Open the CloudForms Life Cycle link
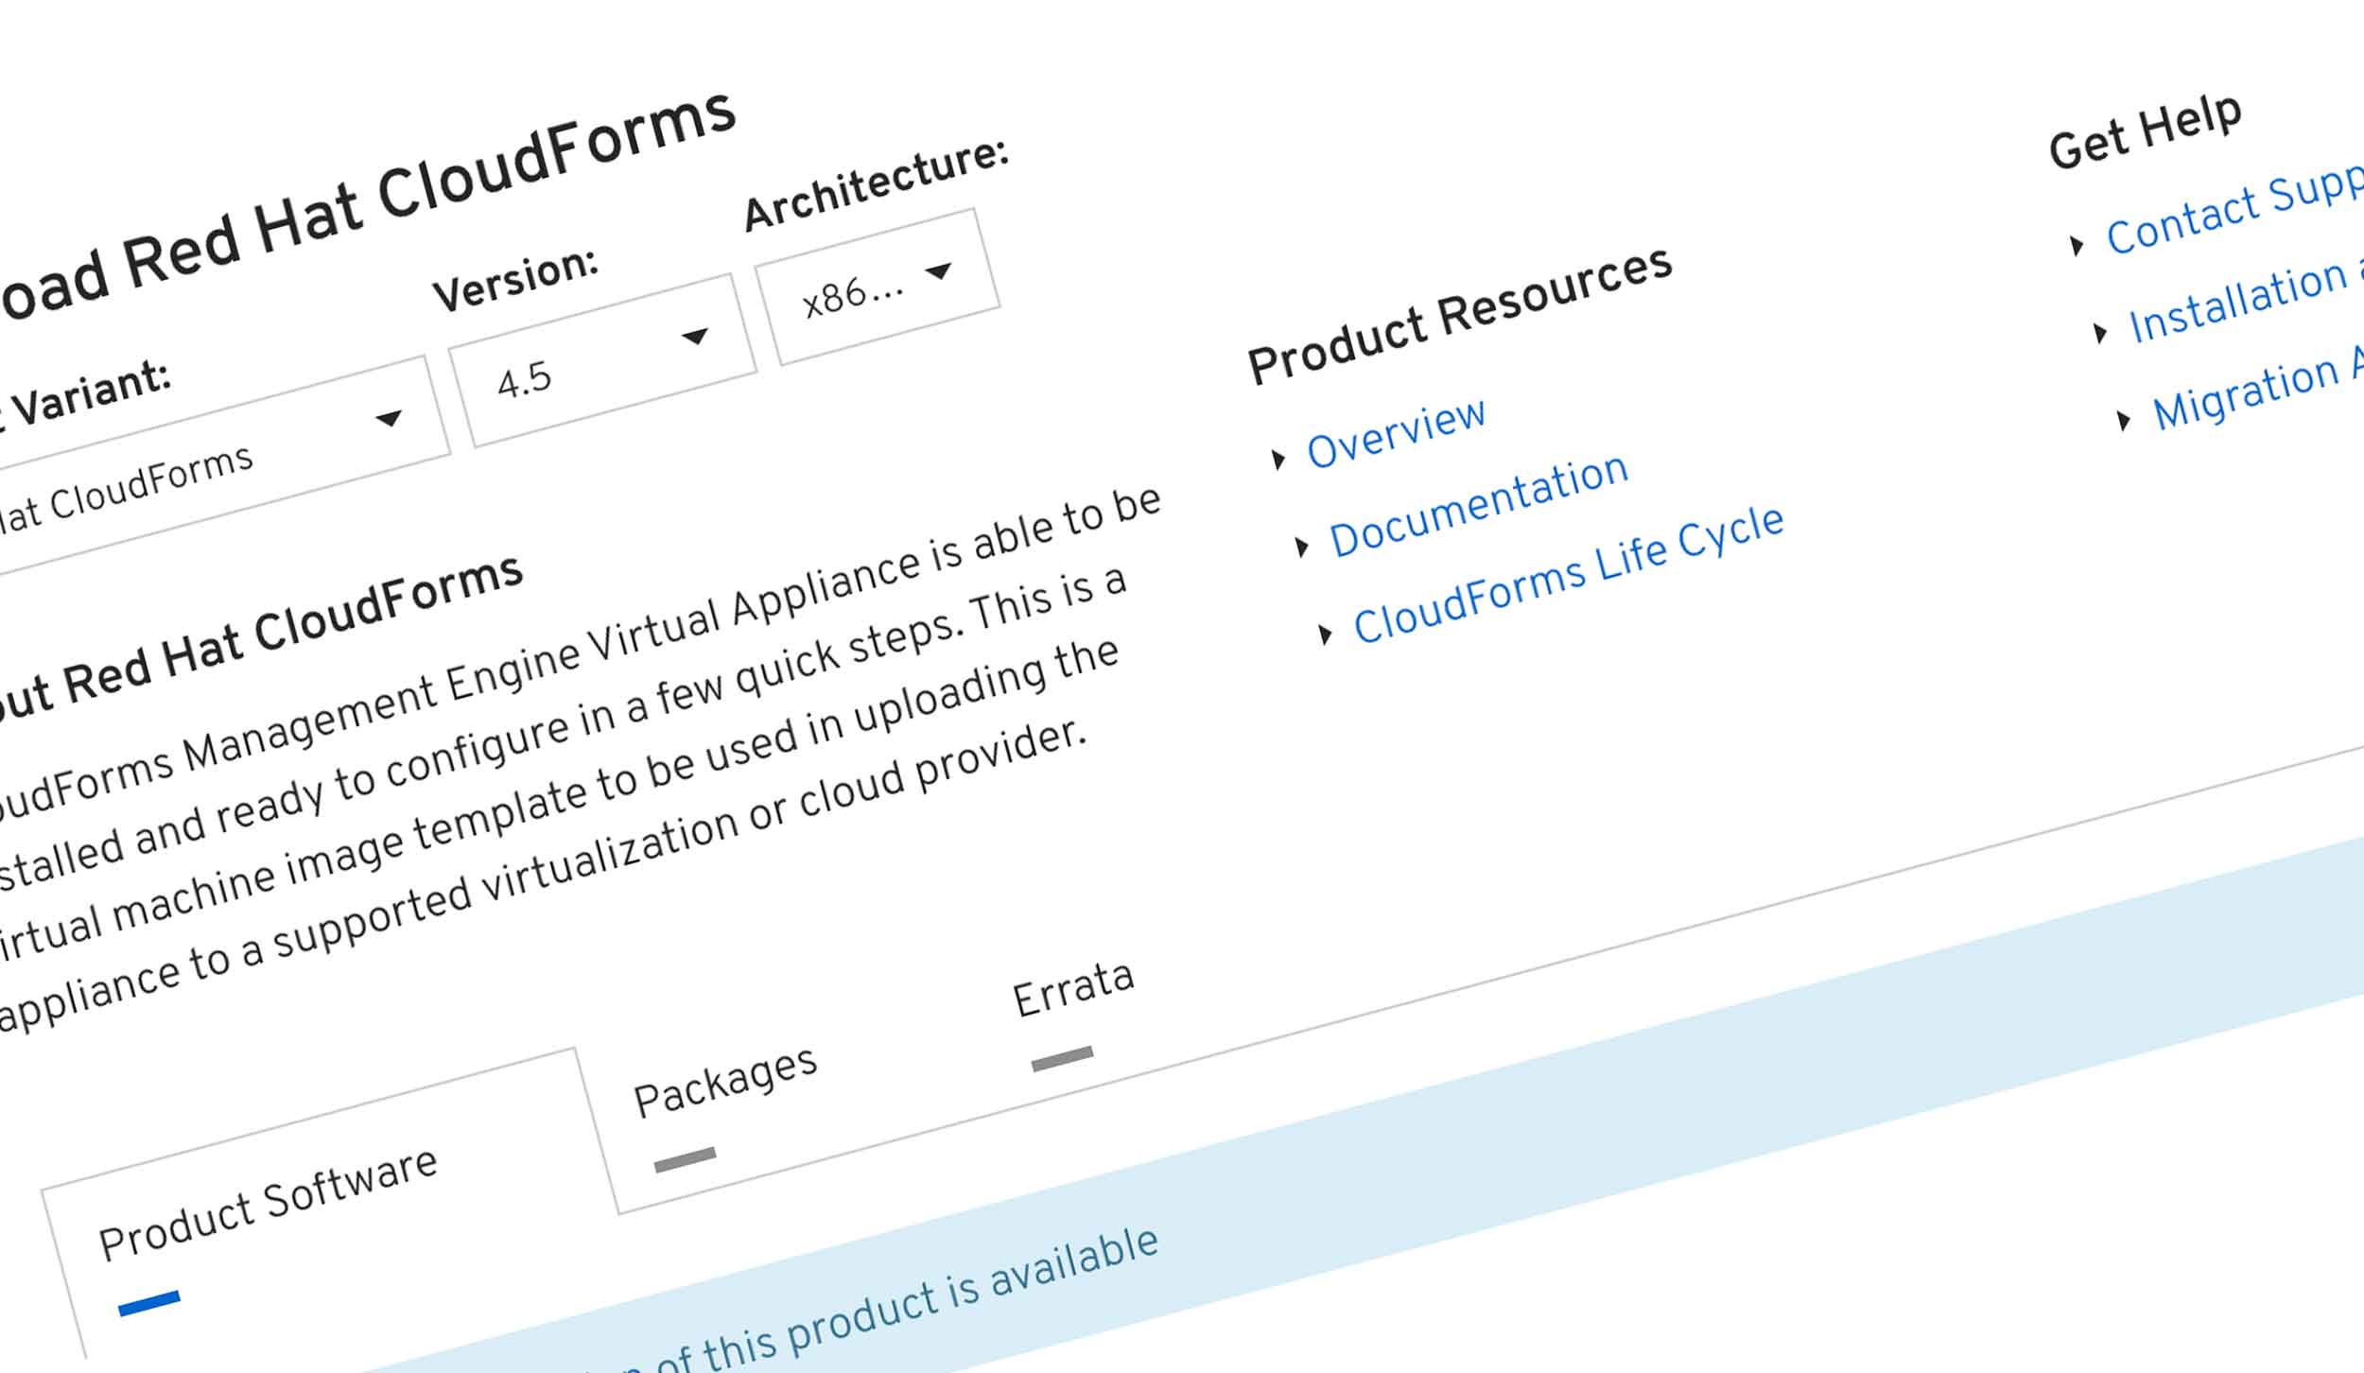The width and height of the screenshot is (2364, 1373). click(1568, 574)
